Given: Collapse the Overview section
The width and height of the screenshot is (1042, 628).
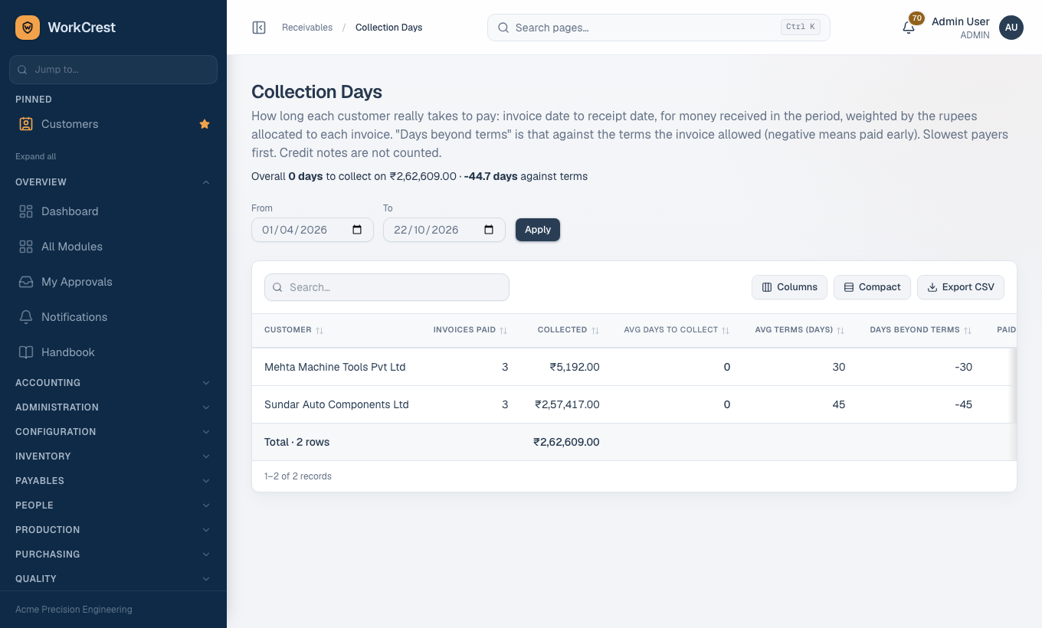Looking at the screenshot, I should point(113,182).
